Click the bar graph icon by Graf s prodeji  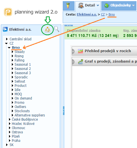click(80, 62)
